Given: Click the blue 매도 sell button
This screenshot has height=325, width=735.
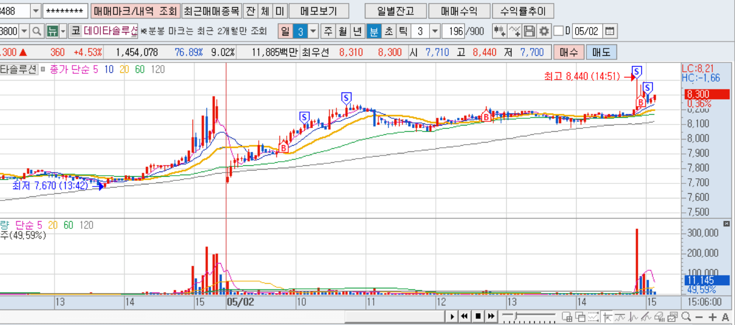Looking at the screenshot, I should pos(601,52).
